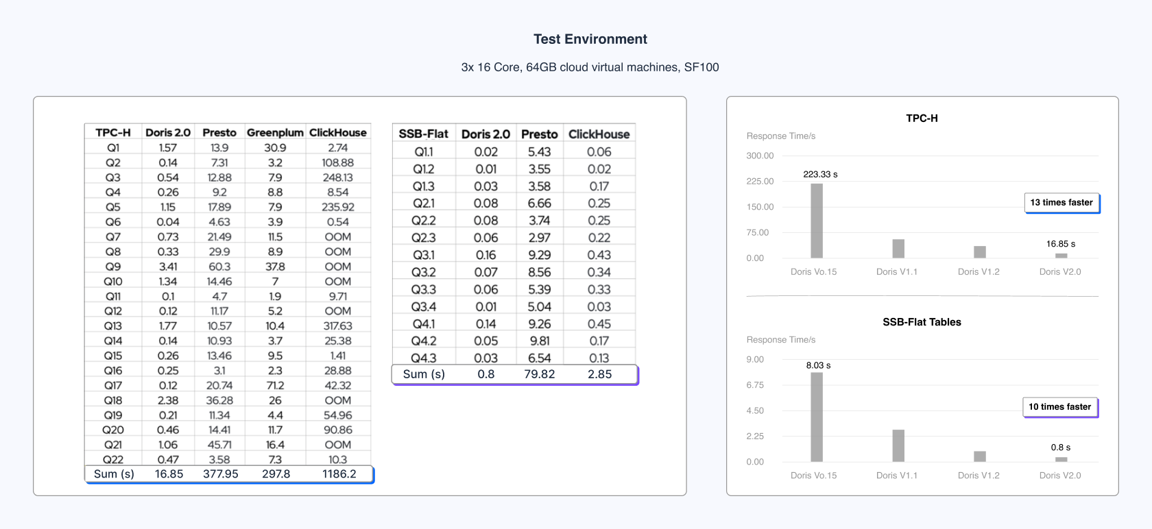
Task: Click the Greenplum column header
Action: [275, 132]
